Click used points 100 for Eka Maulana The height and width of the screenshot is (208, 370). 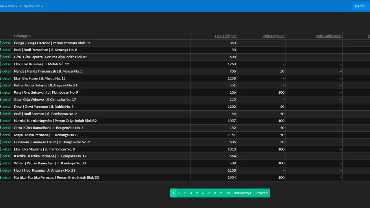pos(281,149)
